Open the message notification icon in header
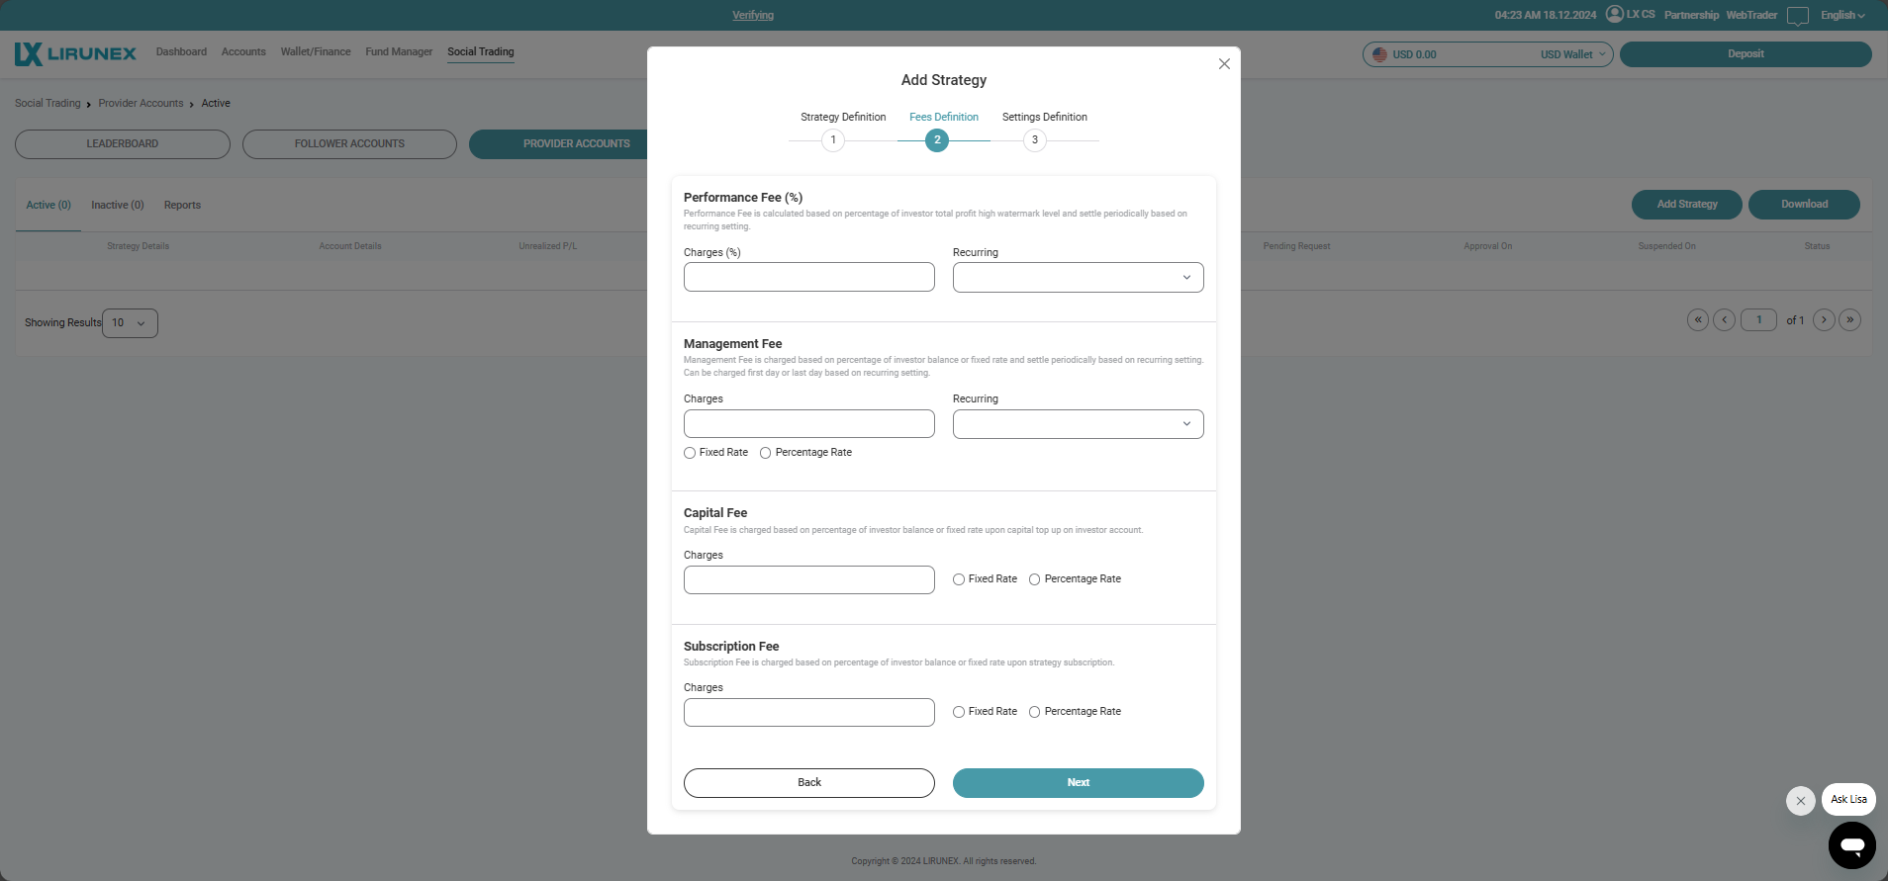Screen dimensions: 1888x881 click(1797, 16)
